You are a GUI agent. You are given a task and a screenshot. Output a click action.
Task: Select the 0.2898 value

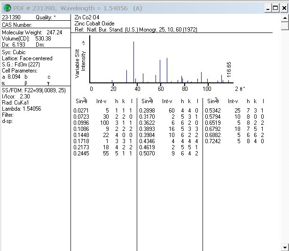point(147,111)
